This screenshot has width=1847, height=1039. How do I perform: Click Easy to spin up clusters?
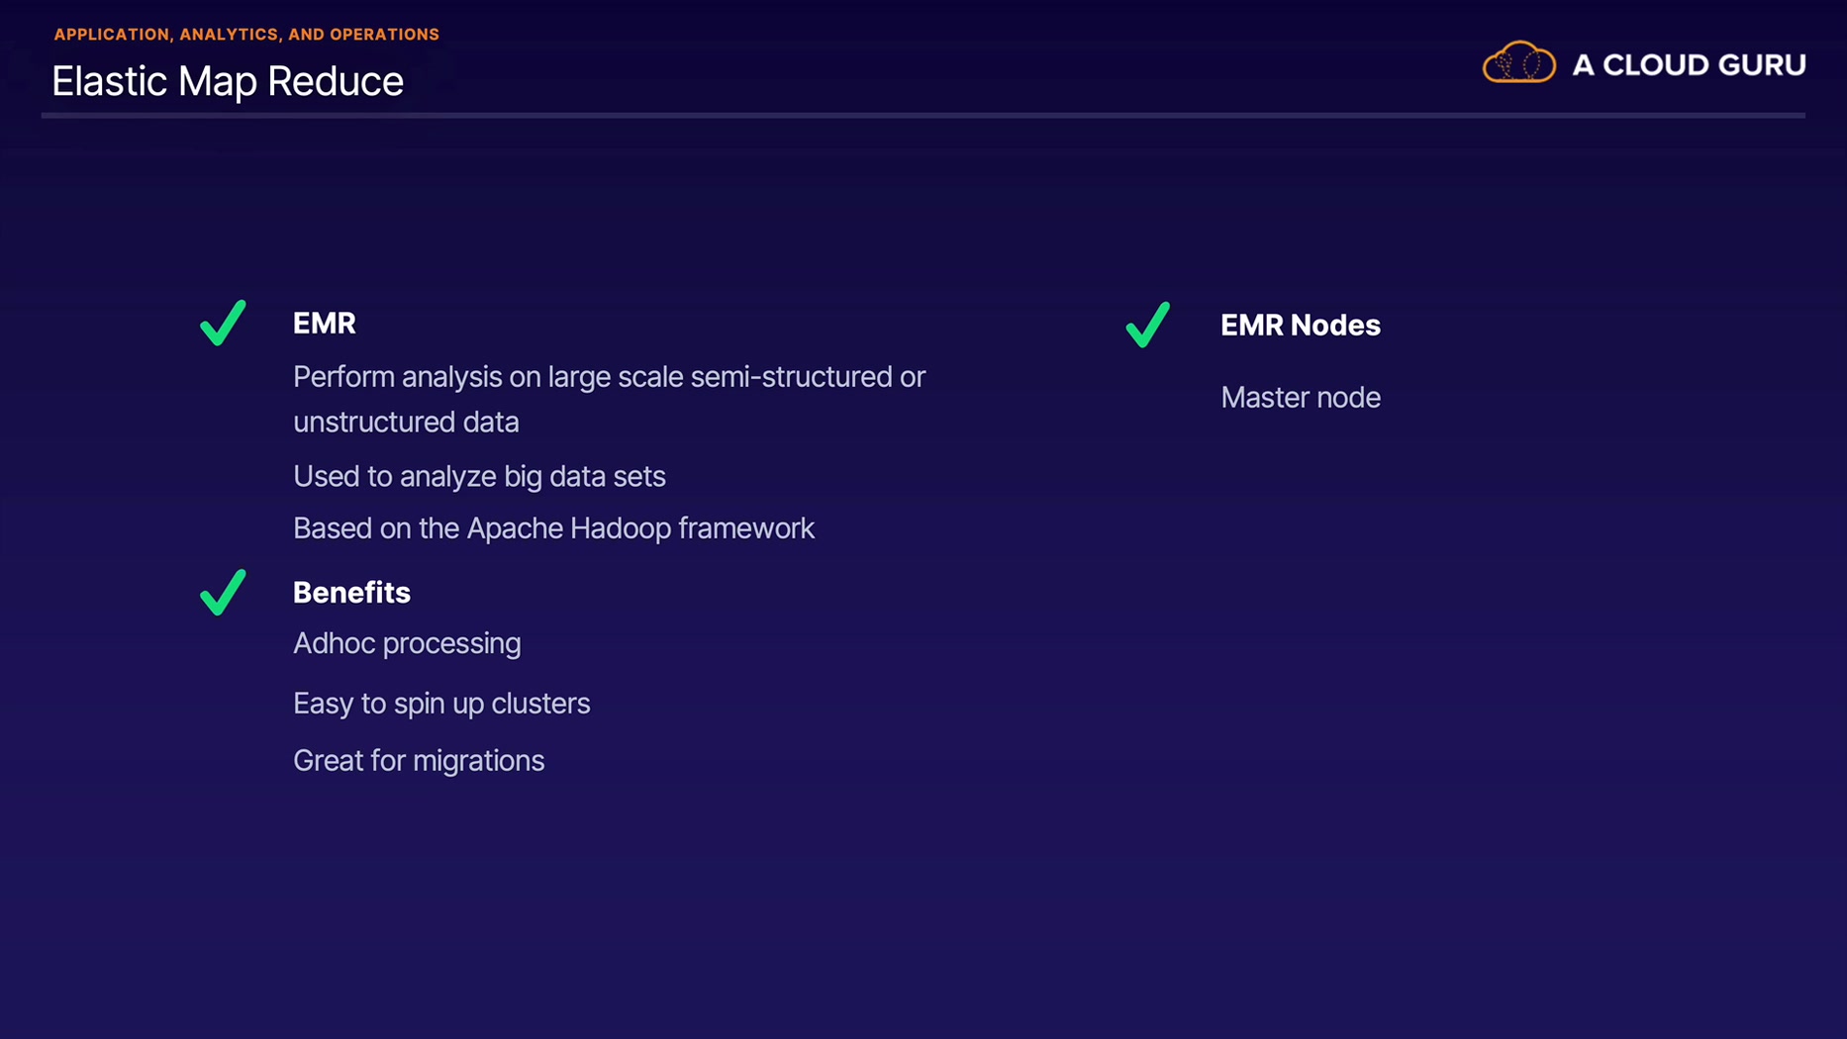coord(441,704)
